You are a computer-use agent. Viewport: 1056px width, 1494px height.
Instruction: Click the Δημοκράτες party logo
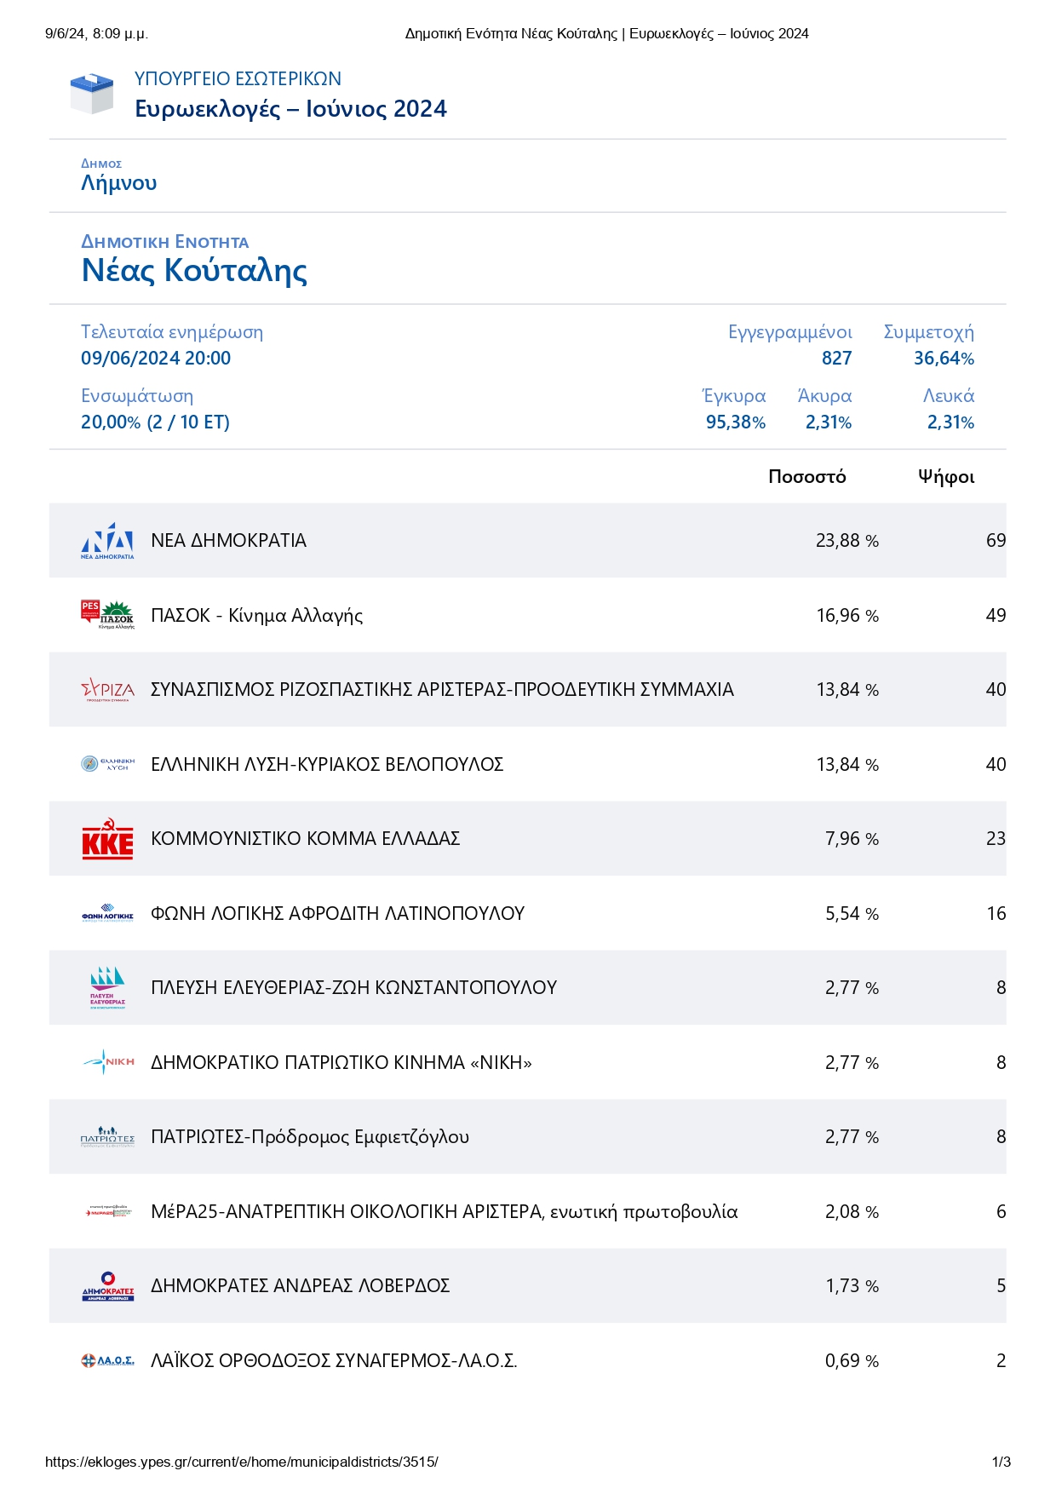tap(107, 1286)
